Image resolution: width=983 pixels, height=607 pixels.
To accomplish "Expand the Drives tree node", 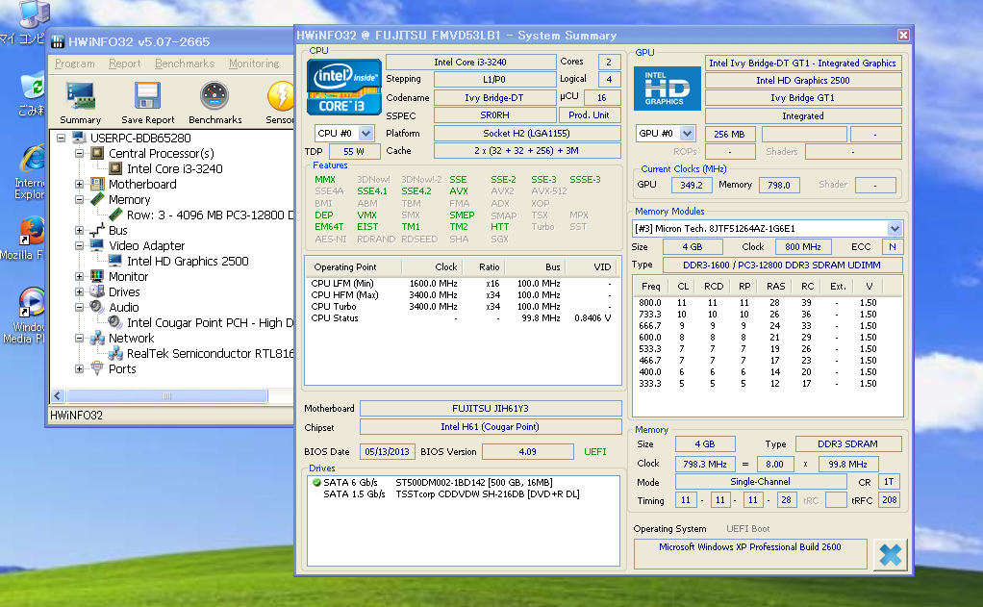I will pos(80,292).
